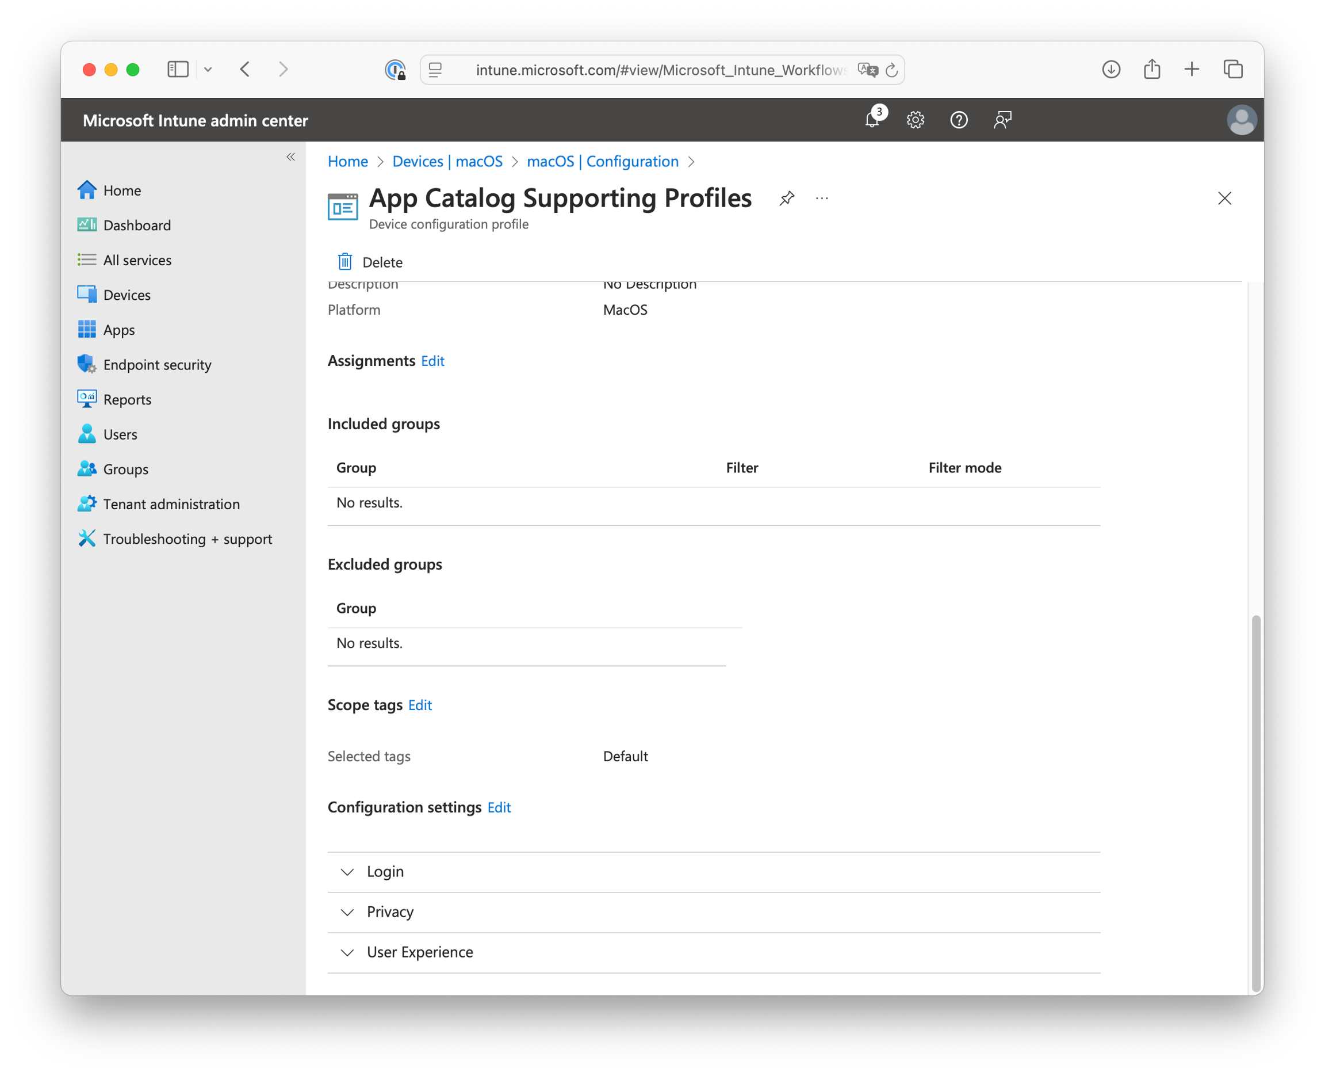The height and width of the screenshot is (1076, 1325).
Task: Open the help question mark
Action: pyautogui.click(x=959, y=120)
